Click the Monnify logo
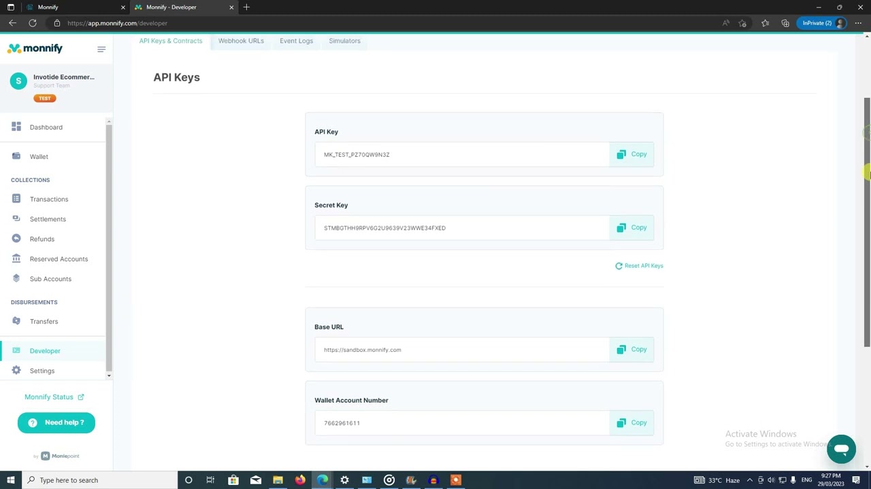Viewport: 871px width, 489px height. (x=35, y=48)
